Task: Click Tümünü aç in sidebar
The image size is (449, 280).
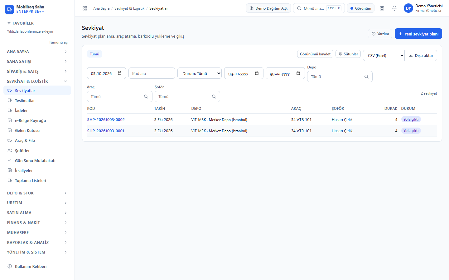Action: pyautogui.click(x=58, y=42)
